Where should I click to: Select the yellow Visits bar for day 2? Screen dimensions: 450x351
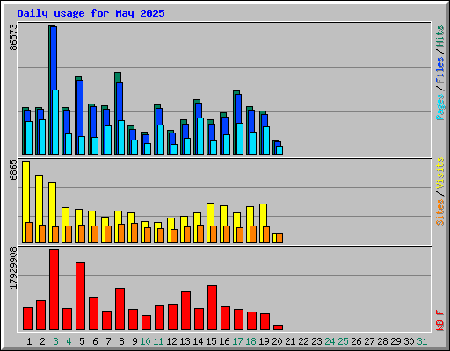coord(39,200)
